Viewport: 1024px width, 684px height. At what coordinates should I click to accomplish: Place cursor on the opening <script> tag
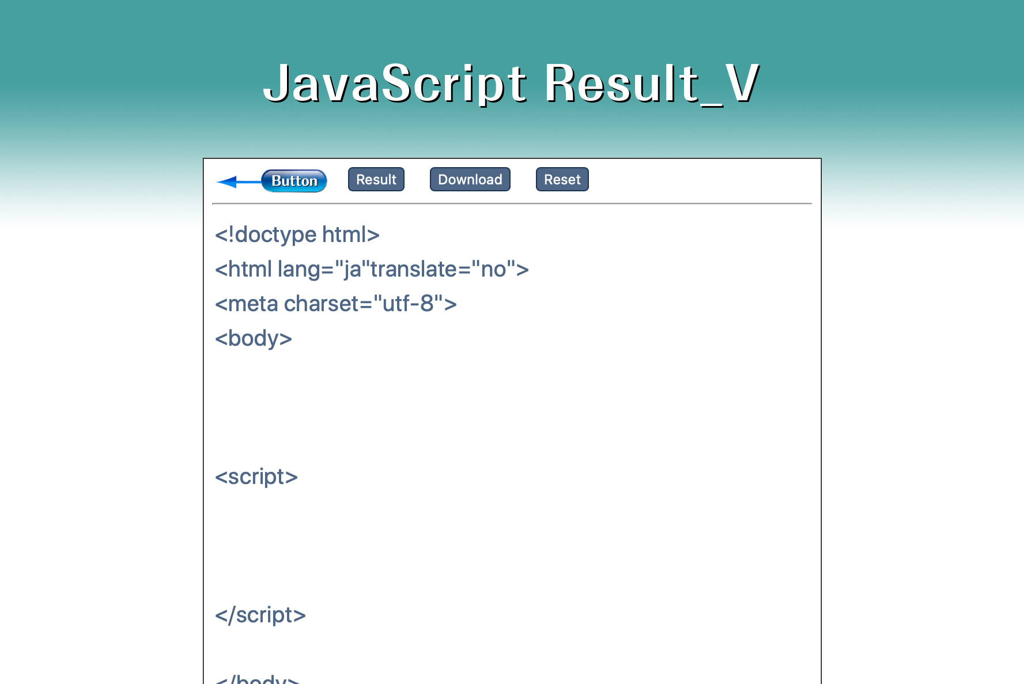click(x=256, y=477)
